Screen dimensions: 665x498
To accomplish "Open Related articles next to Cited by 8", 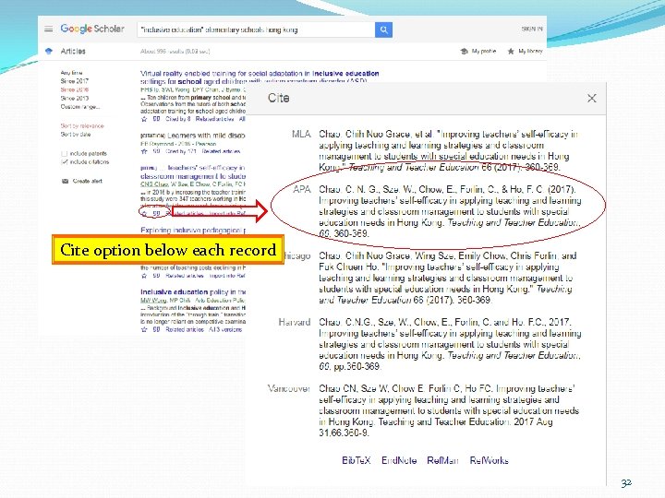I will coord(214,119).
